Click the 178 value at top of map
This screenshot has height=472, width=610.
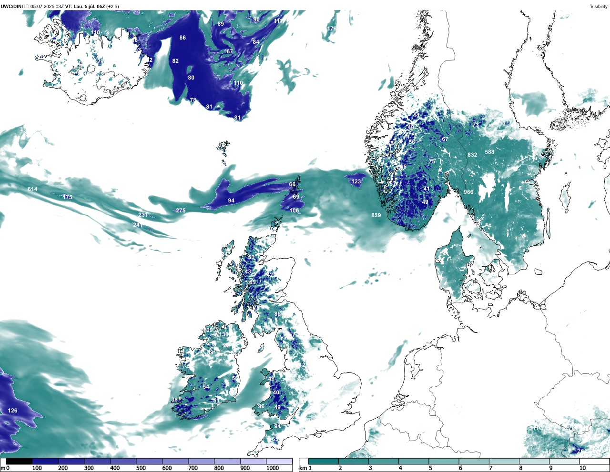tap(332, 29)
